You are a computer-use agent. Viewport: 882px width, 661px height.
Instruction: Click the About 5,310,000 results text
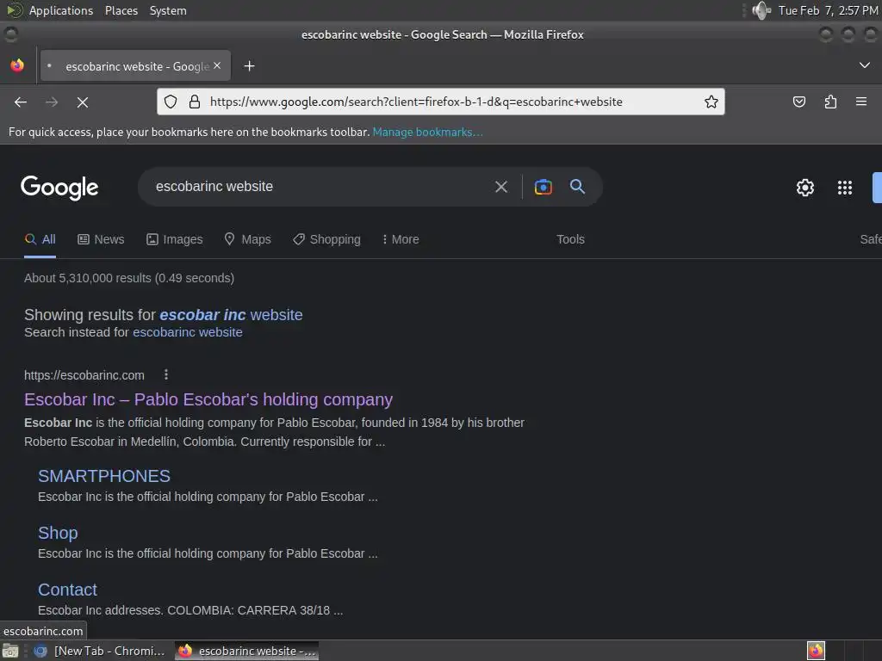tap(129, 278)
